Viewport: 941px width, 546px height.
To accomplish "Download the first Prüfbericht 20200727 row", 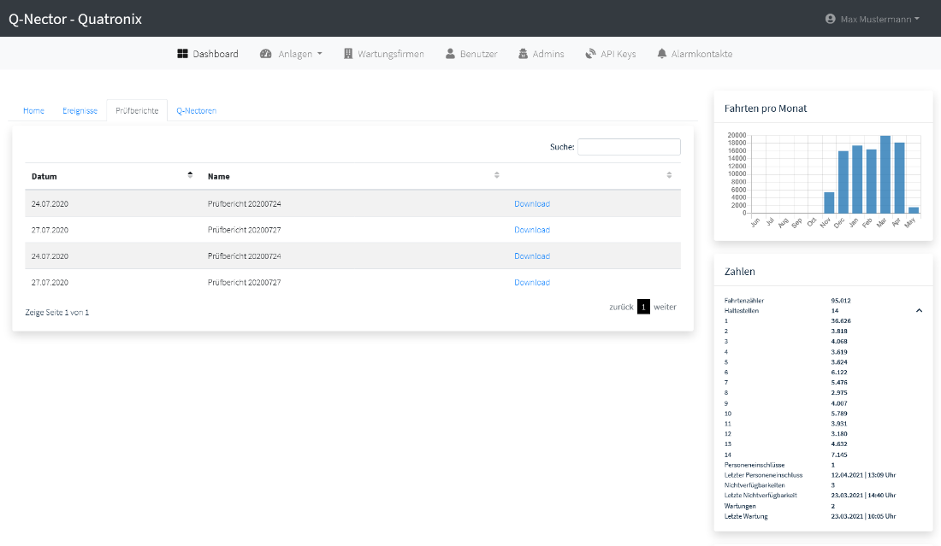I will [532, 230].
